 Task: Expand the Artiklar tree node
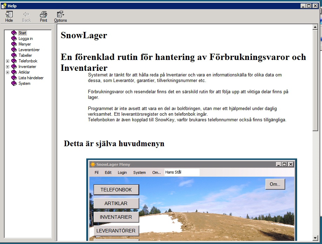pos(7,72)
